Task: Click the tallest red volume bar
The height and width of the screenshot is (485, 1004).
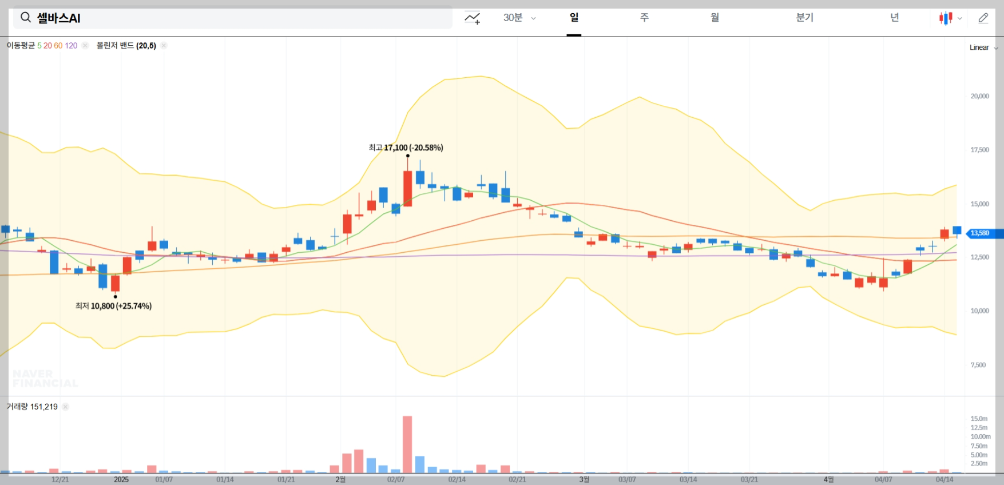Action: (407, 444)
